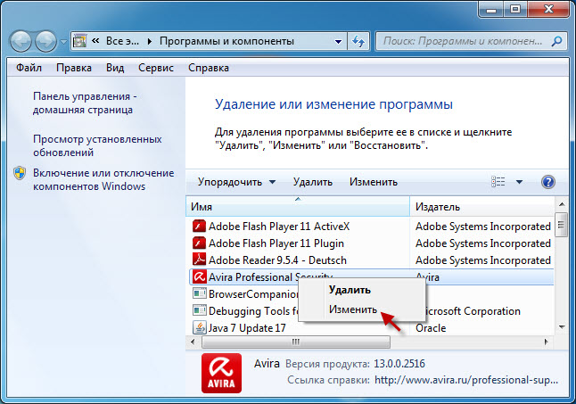Open the Справка menu
Screen dimensions: 576x404
(209, 68)
